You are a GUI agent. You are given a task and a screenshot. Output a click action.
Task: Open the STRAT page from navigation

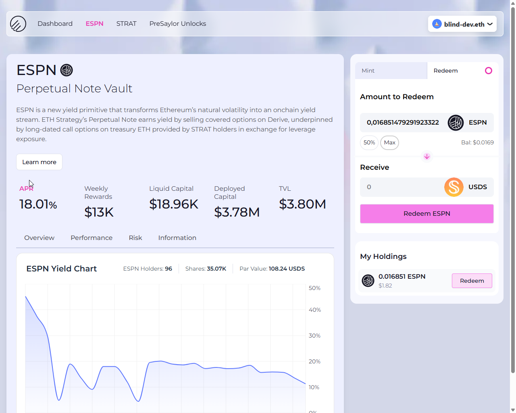click(x=126, y=23)
